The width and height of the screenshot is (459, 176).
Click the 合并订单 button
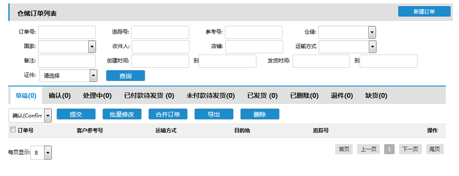(168, 114)
